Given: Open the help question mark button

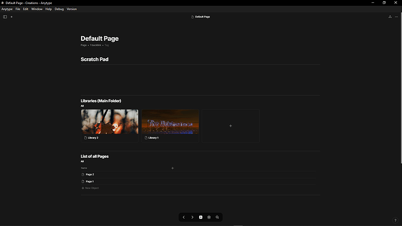Looking at the screenshot, I should coord(396,220).
